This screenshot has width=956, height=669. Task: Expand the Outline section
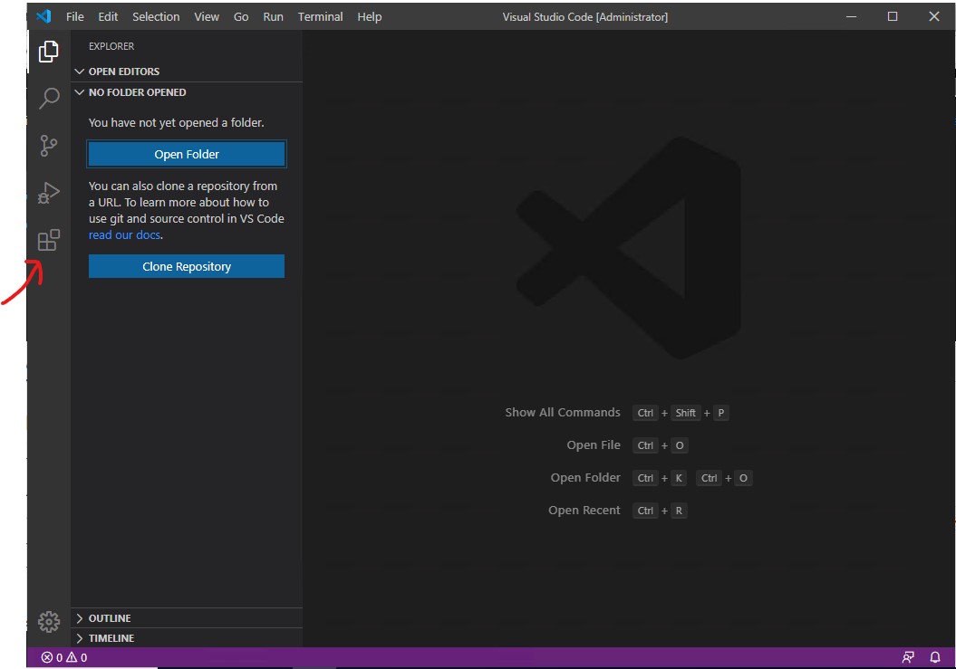tap(187, 617)
